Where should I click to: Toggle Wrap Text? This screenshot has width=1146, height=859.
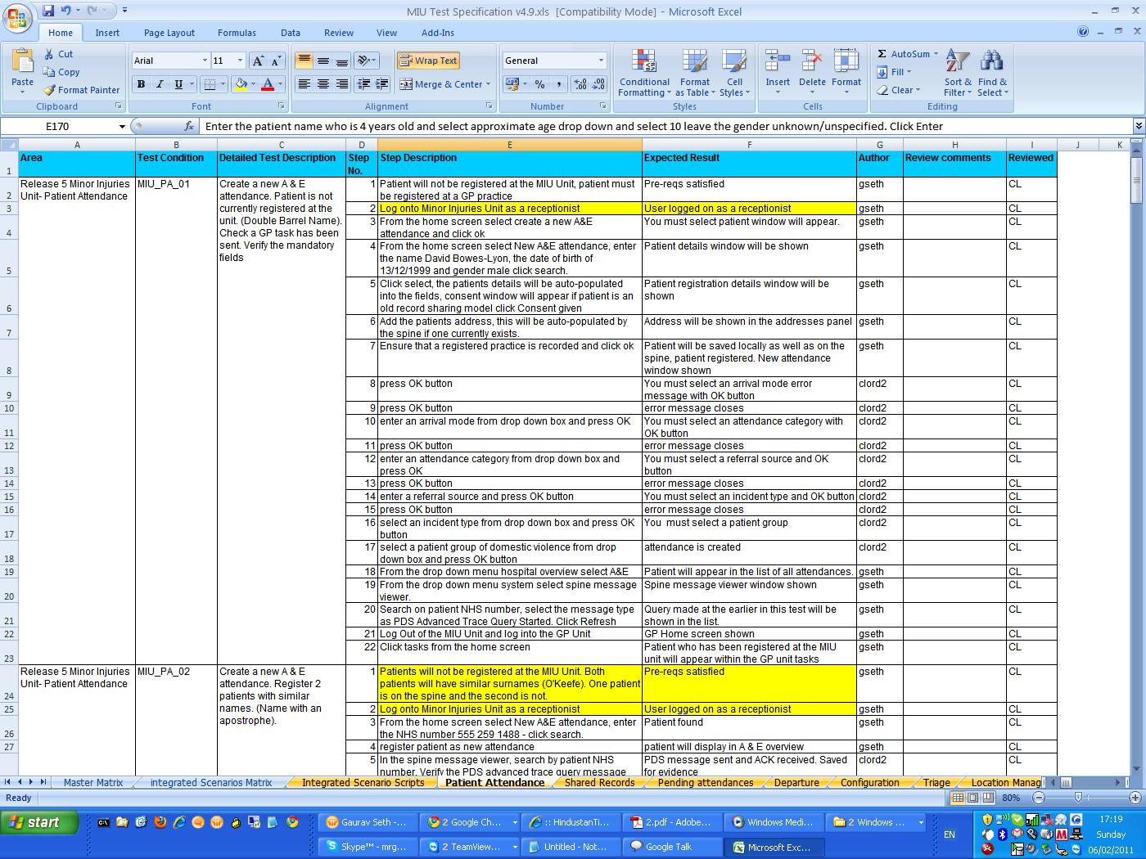(x=428, y=61)
